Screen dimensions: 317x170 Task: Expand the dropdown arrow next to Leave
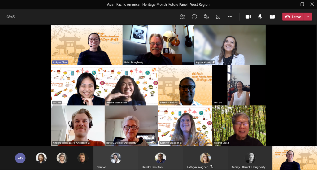308,17
